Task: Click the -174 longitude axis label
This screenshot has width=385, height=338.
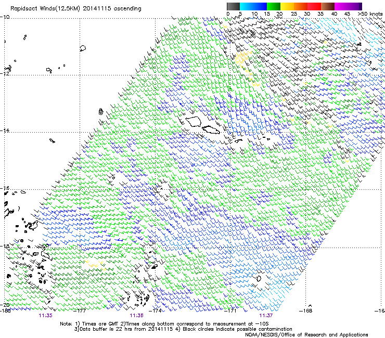Action: point(155,311)
